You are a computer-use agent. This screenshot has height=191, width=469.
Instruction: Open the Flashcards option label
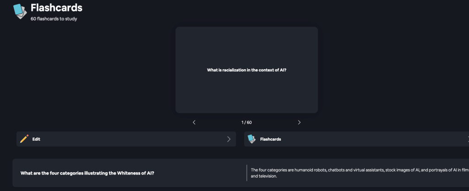pos(270,139)
